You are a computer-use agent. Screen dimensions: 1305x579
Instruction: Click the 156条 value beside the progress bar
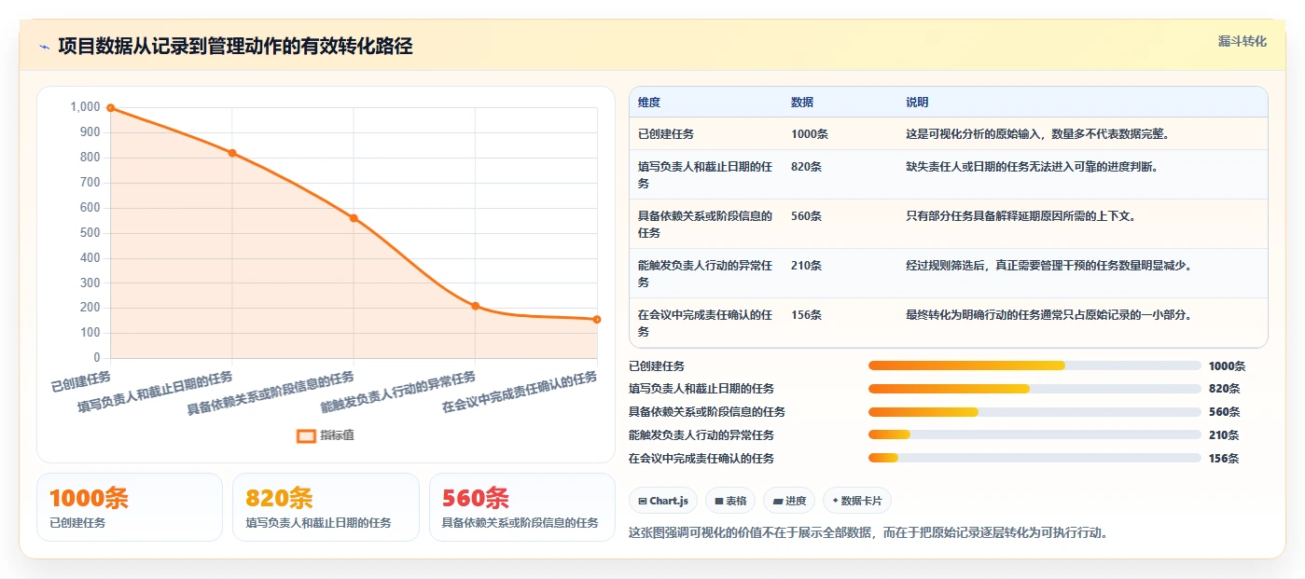click(1224, 459)
